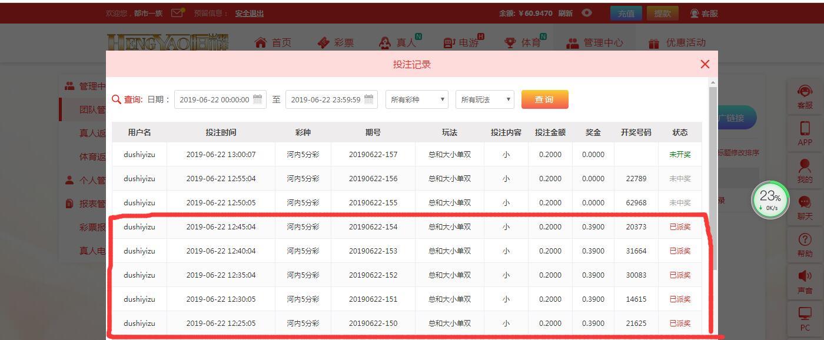824x340 pixels.
Task: Close the 投注记录 dialog
Action: [x=705, y=64]
